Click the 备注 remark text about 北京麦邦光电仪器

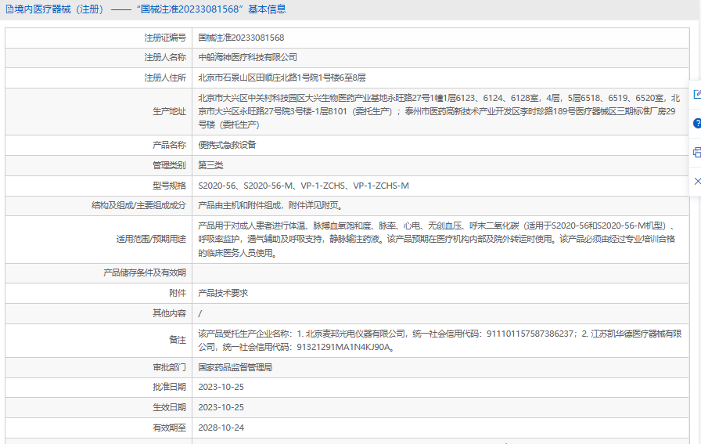click(440, 340)
